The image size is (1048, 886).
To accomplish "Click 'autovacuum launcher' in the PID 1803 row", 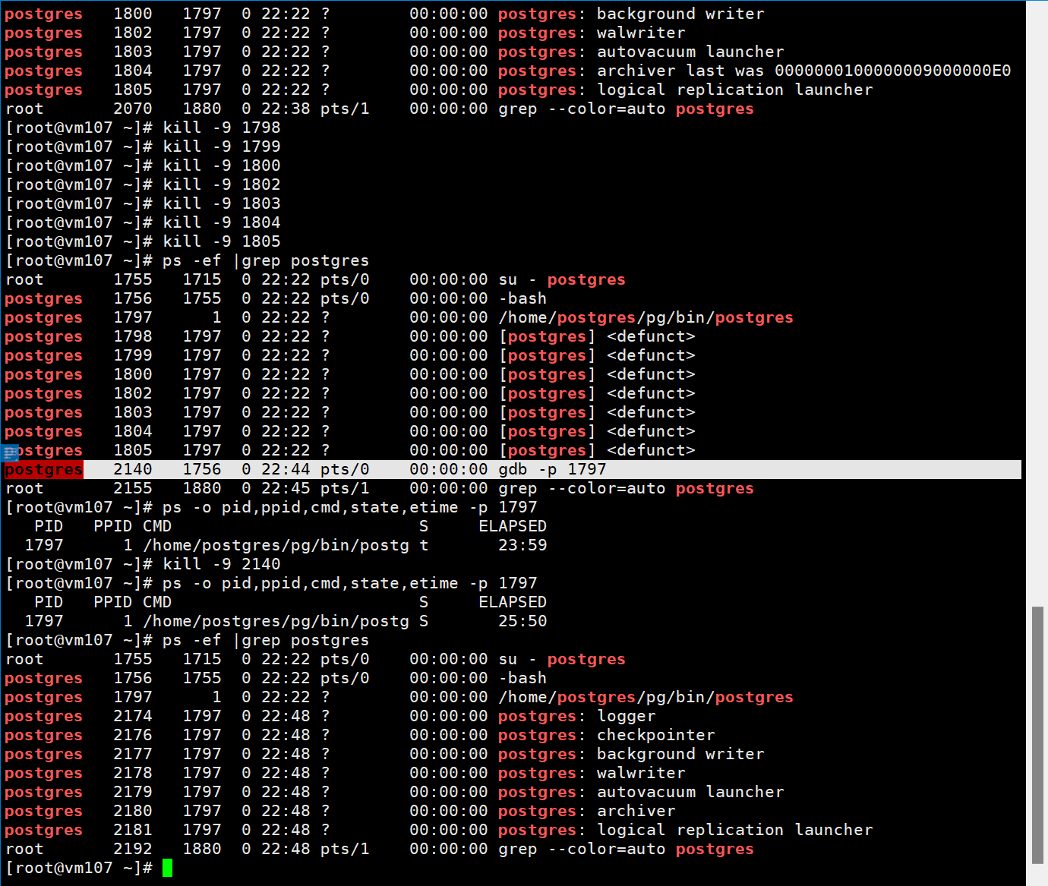I will [x=690, y=52].
